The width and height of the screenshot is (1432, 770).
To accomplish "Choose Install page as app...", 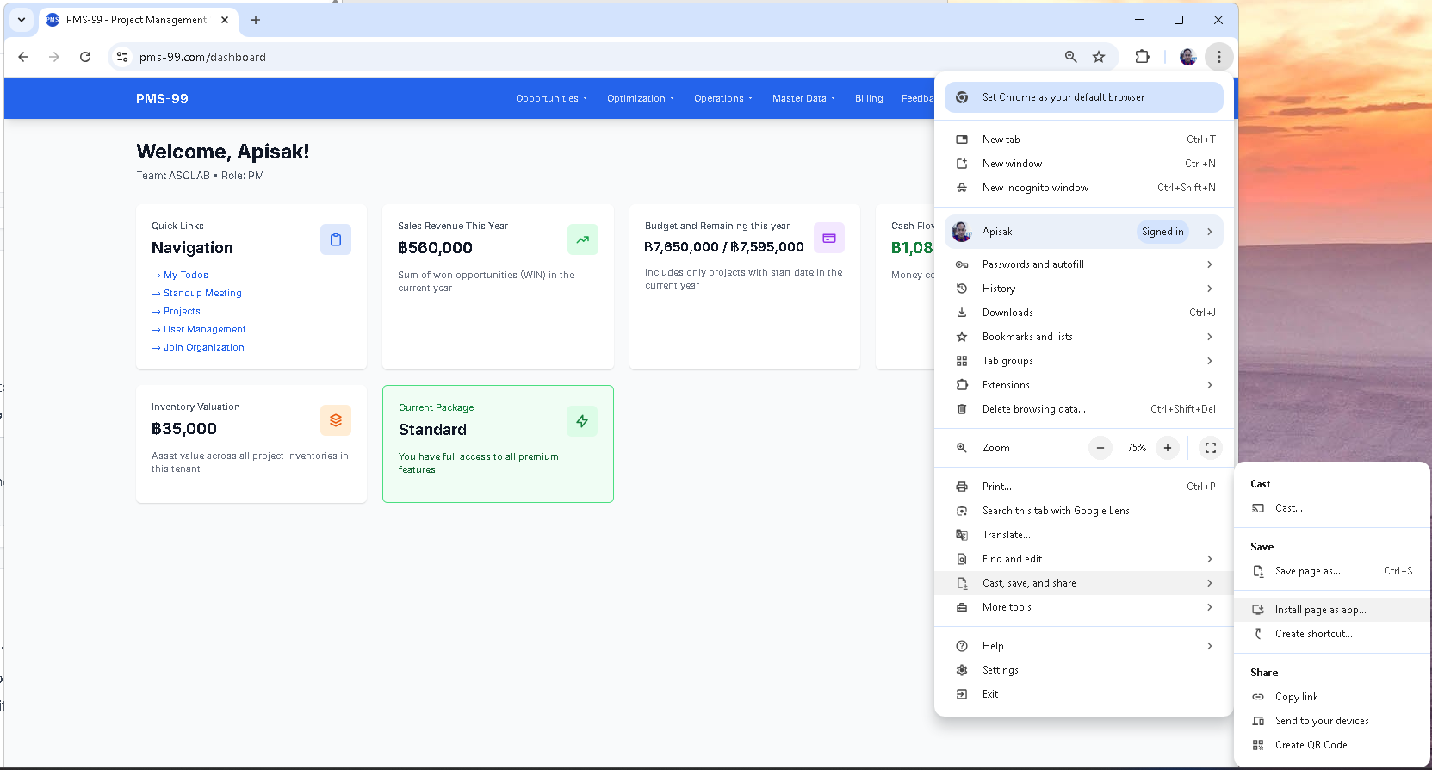I will [1332, 610].
